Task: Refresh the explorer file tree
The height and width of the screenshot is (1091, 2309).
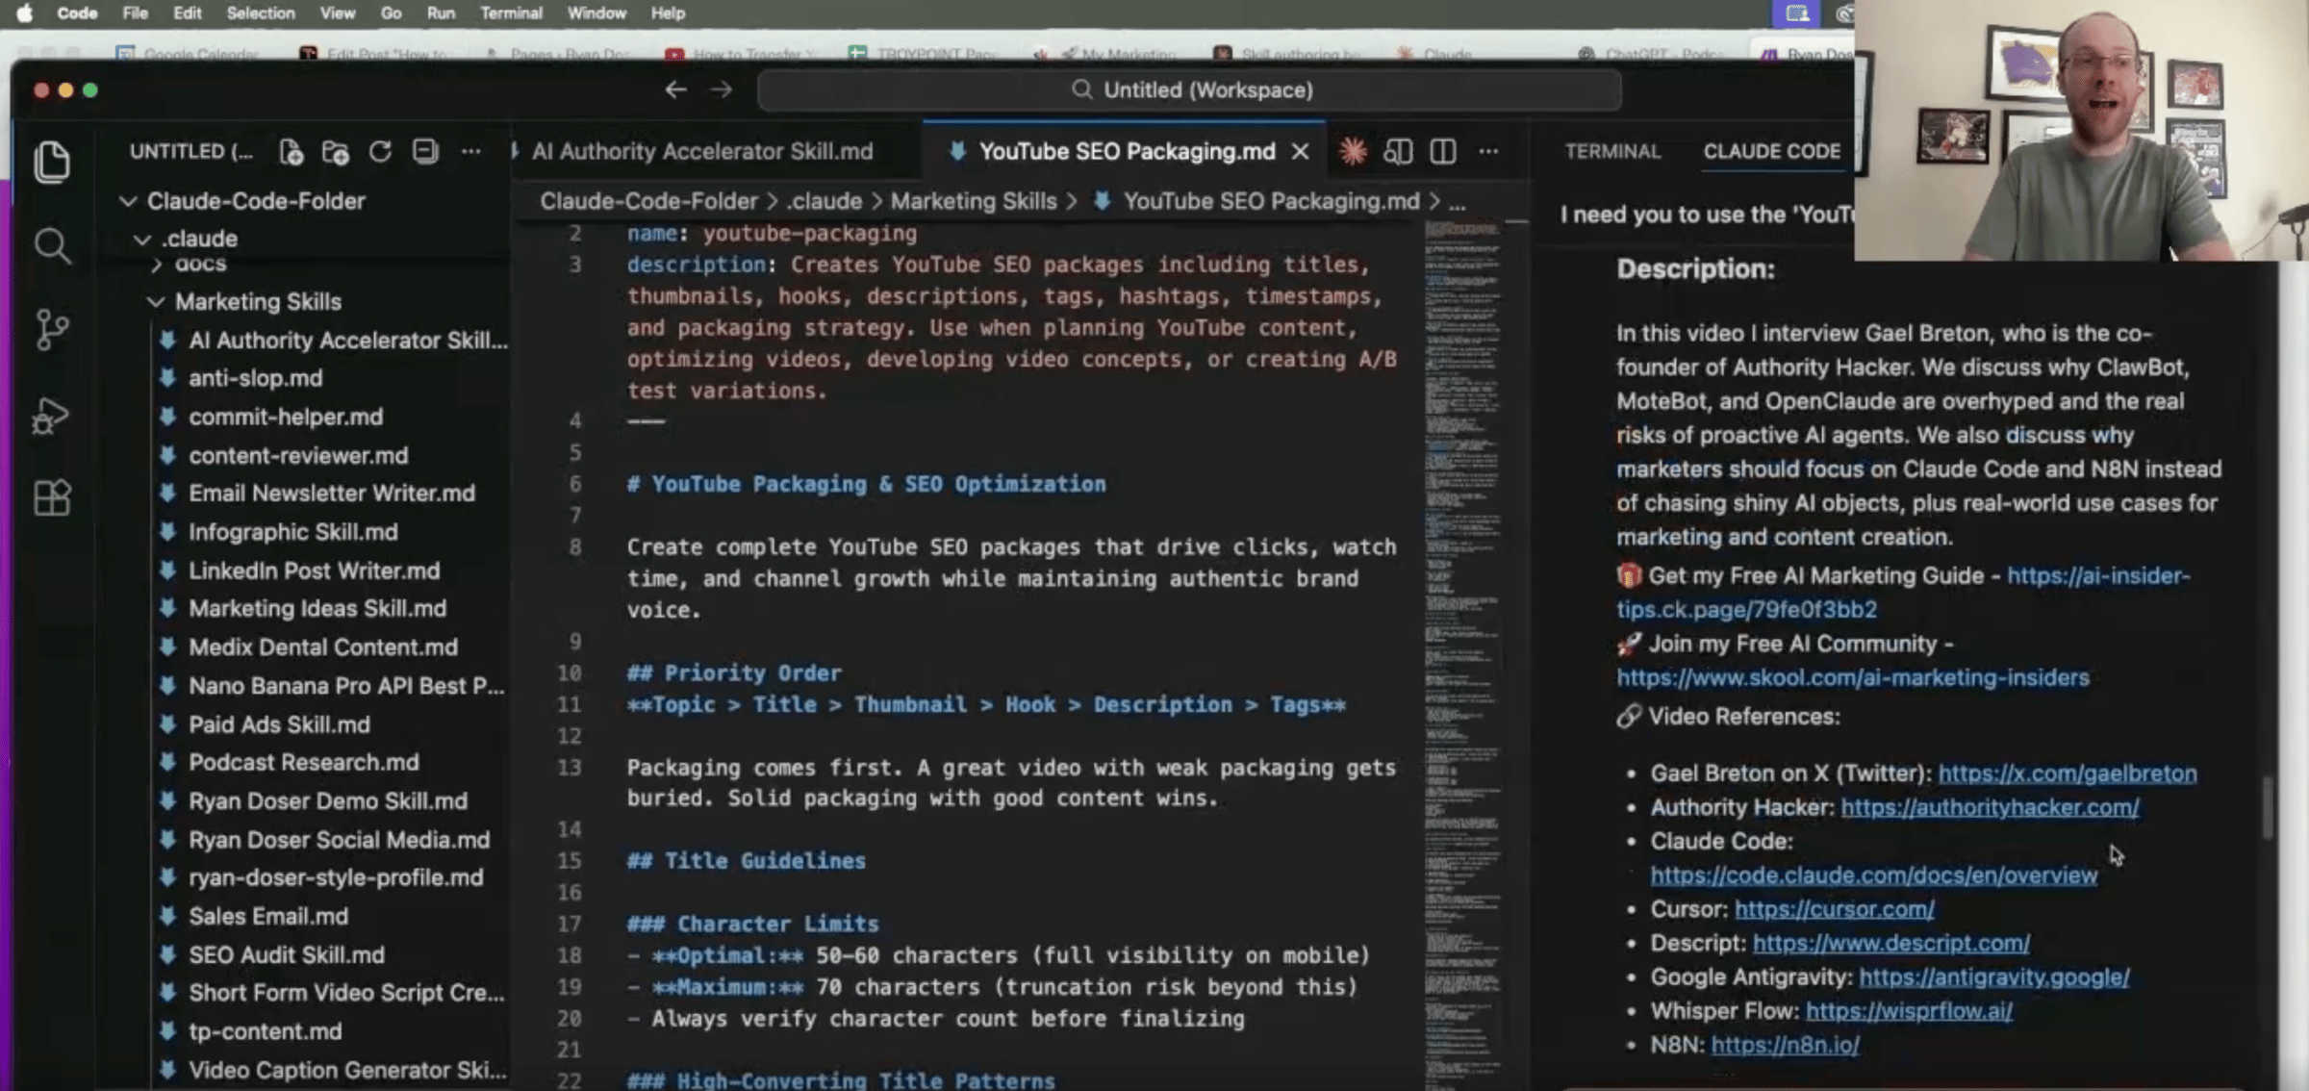Action: click(x=380, y=152)
